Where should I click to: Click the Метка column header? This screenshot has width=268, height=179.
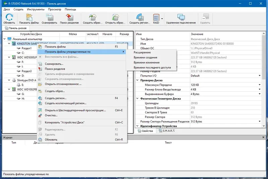coord(73,34)
